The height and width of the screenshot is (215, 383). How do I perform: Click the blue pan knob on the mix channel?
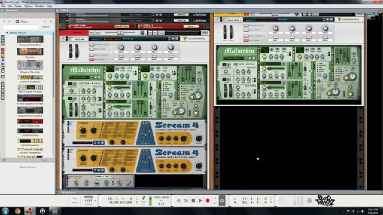click(142, 33)
